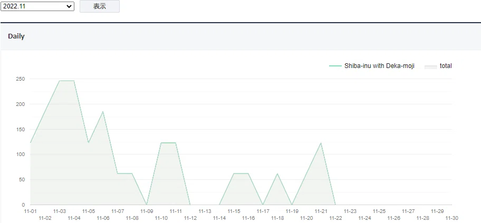Viewport: 481px width, 223px height.
Task: Click the 11-04 x-axis label
Action: [74, 218]
